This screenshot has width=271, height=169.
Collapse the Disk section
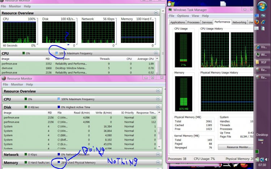tap(158, 107)
